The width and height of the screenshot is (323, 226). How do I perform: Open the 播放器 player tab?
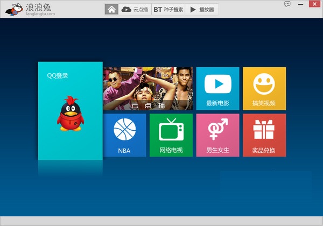click(x=202, y=9)
